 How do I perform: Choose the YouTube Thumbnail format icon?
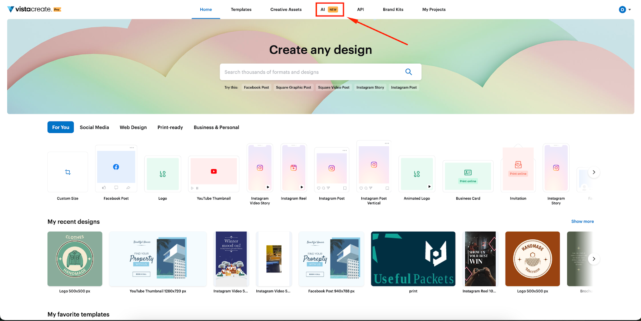pos(214,172)
